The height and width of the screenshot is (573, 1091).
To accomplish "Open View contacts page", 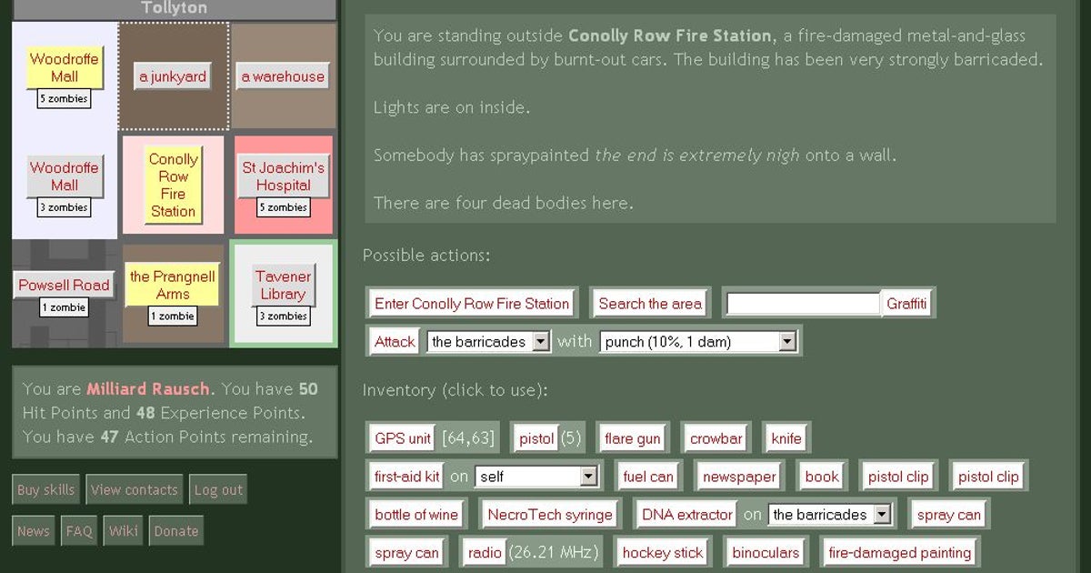I will 135,490.
